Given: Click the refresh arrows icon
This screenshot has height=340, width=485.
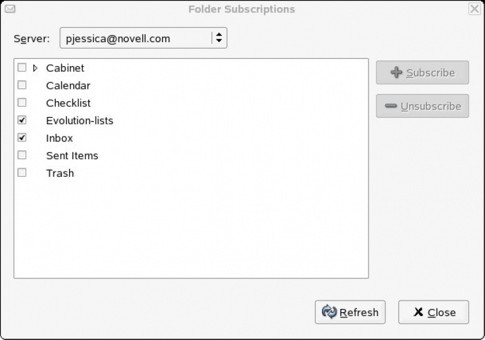Looking at the screenshot, I should coord(329,312).
